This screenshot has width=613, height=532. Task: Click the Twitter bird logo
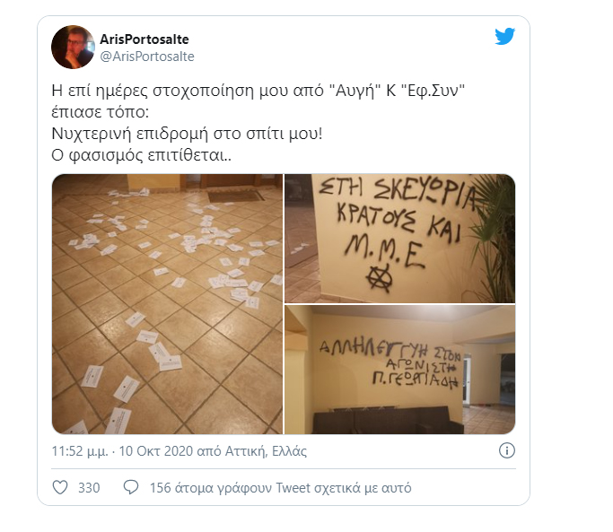(x=504, y=37)
